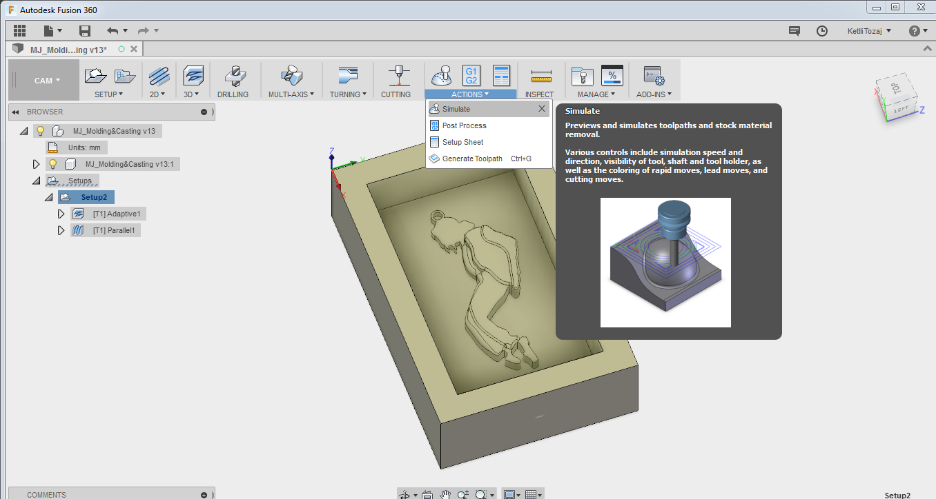Click the G1 G2 Post Process toolbar icon
The width and height of the screenshot is (936, 499).
(471, 76)
